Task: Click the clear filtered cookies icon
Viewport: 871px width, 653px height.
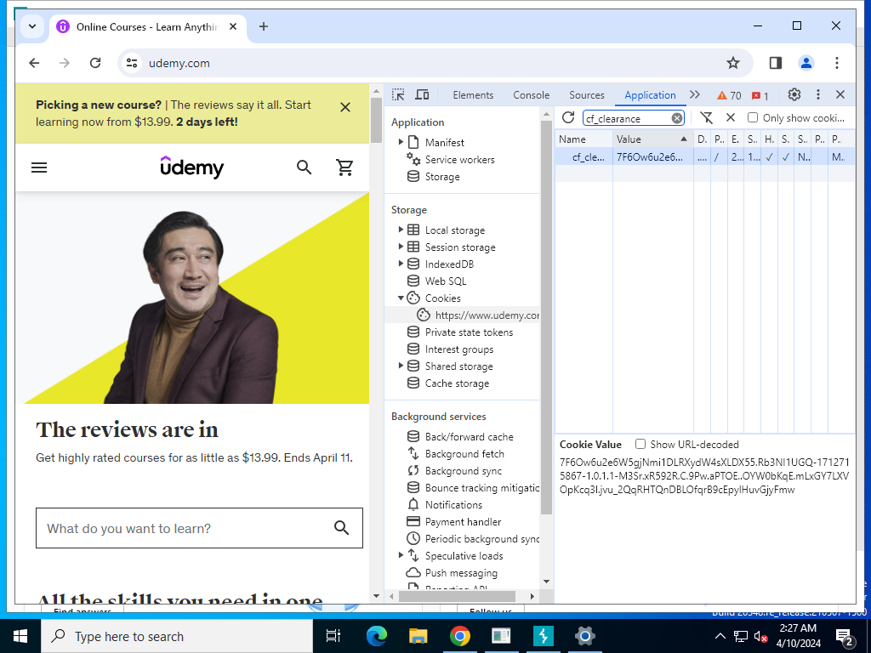Action: [x=706, y=118]
